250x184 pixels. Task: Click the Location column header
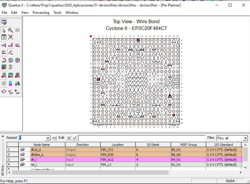(x=118, y=145)
